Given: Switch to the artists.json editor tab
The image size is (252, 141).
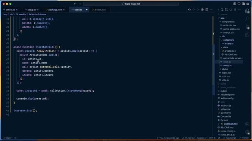Looking at the screenshot, I should [x=100, y=9].
